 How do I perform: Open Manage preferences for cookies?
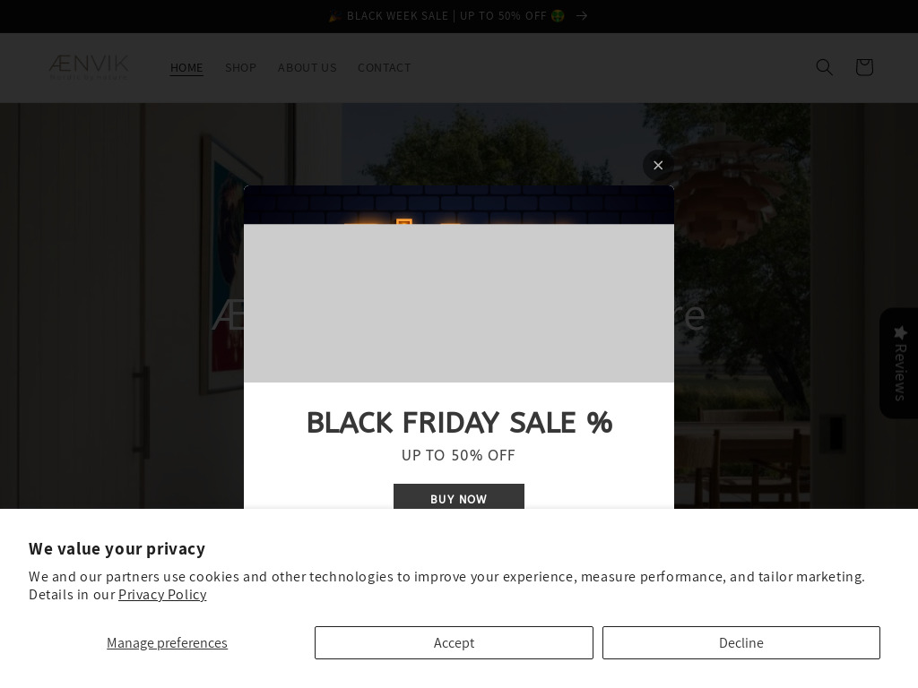167,642
